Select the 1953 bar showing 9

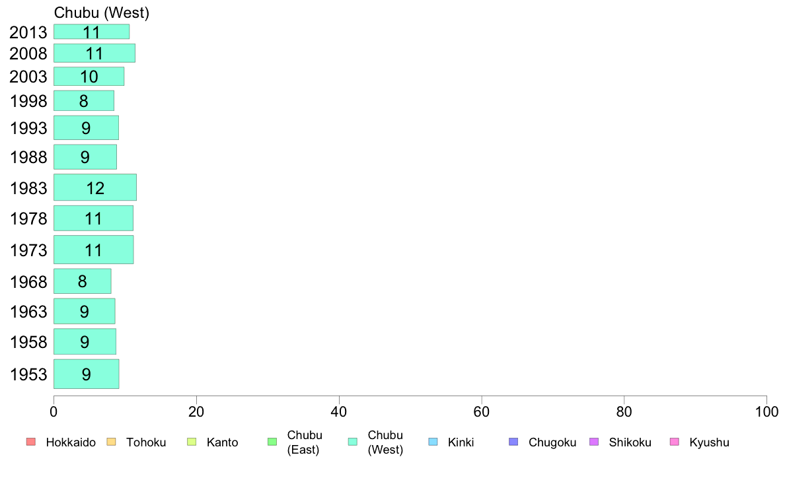86,374
